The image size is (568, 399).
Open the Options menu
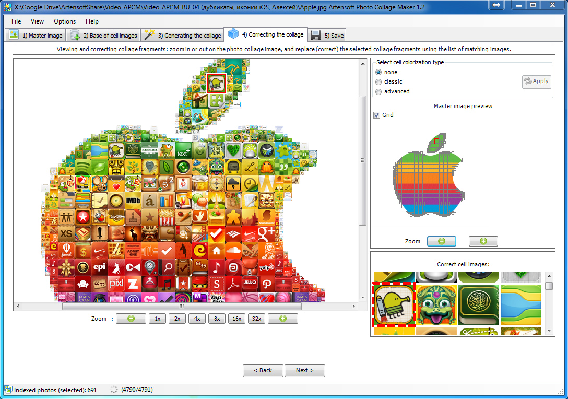65,21
